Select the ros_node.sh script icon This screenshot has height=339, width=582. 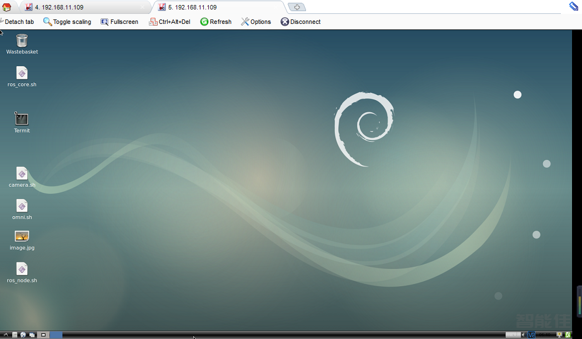tap(22, 269)
